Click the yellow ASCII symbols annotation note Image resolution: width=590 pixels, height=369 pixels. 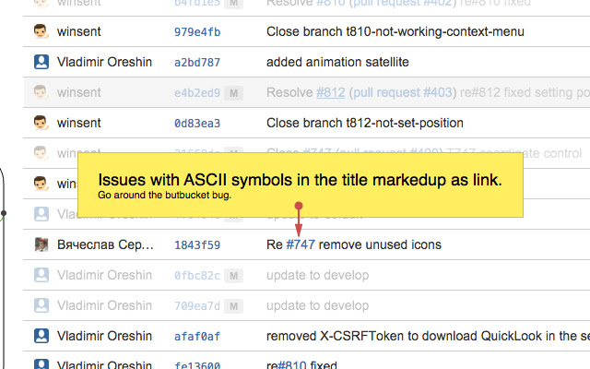coord(300,184)
